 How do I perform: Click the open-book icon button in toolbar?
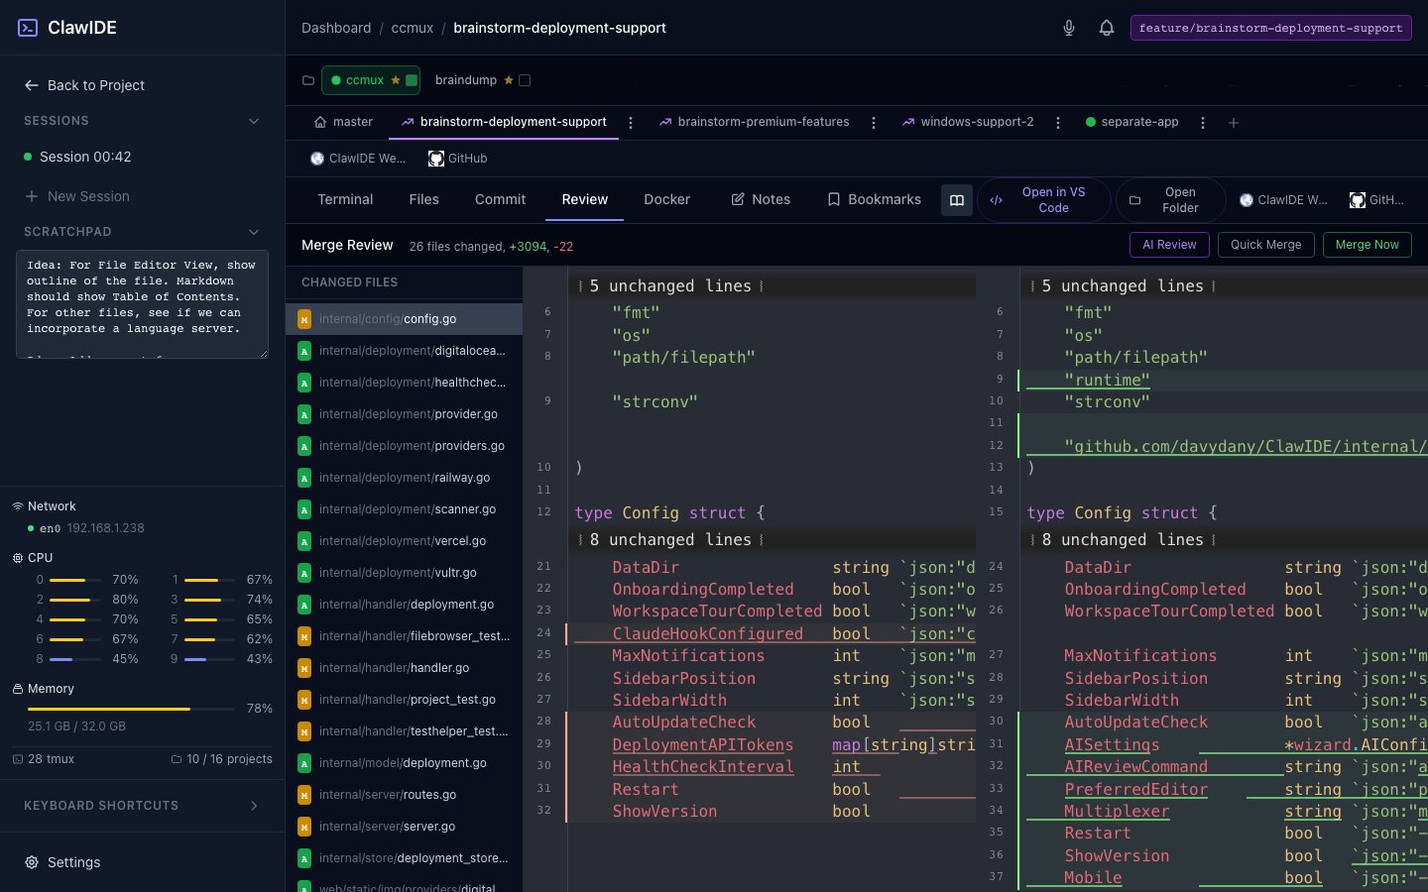pyautogui.click(x=957, y=200)
